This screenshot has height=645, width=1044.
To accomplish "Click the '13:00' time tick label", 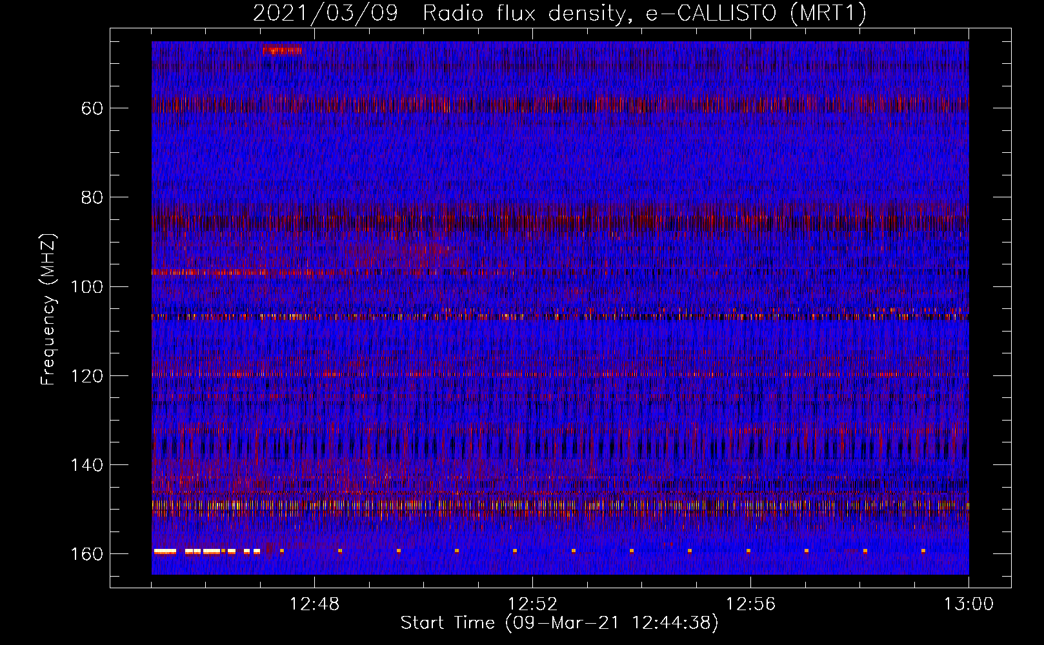I will 969,604.
